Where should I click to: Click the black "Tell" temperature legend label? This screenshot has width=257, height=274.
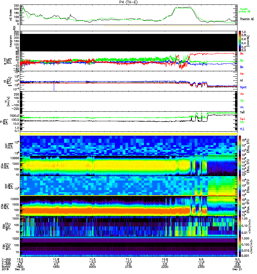tap(242, 112)
